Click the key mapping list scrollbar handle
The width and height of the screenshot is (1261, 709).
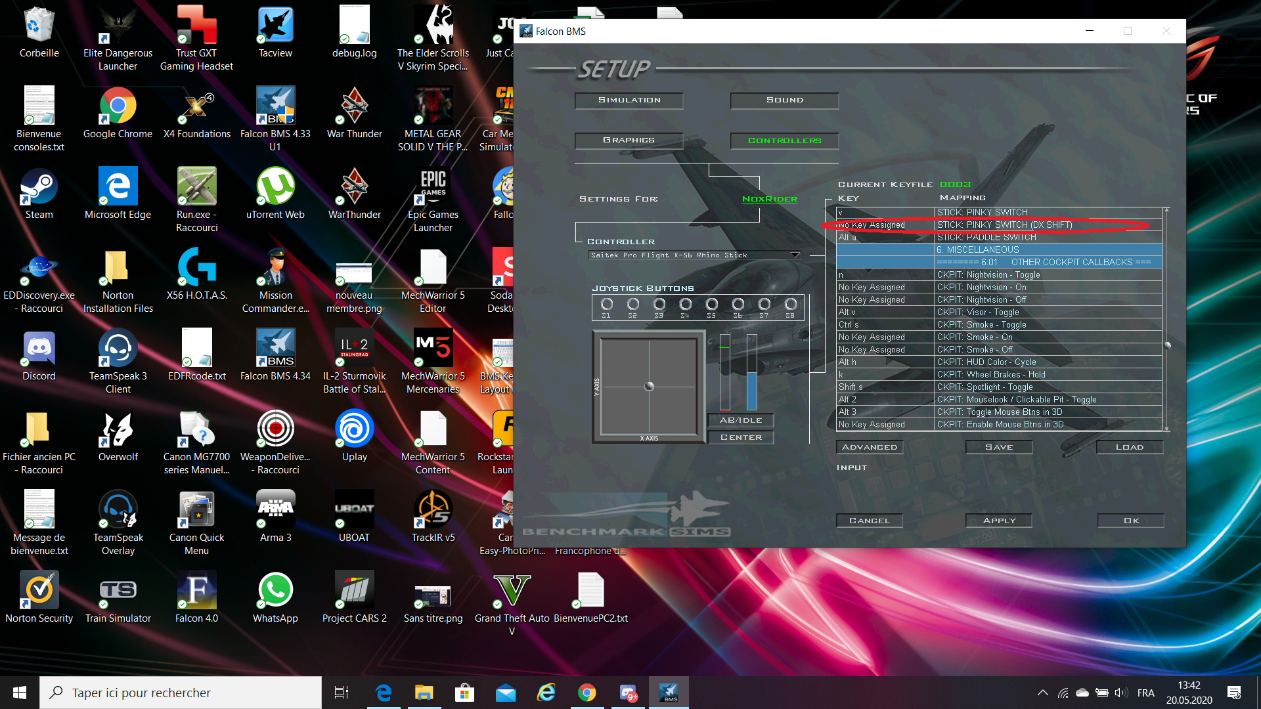(1167, 345)
